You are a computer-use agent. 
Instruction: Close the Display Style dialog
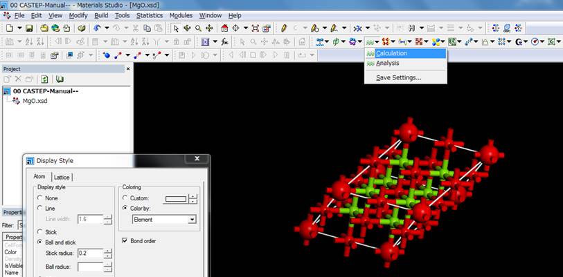tap(197, 158)
